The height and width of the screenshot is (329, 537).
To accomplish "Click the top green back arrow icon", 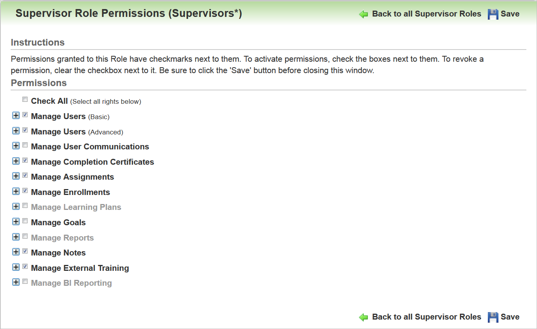I will 364,15.
